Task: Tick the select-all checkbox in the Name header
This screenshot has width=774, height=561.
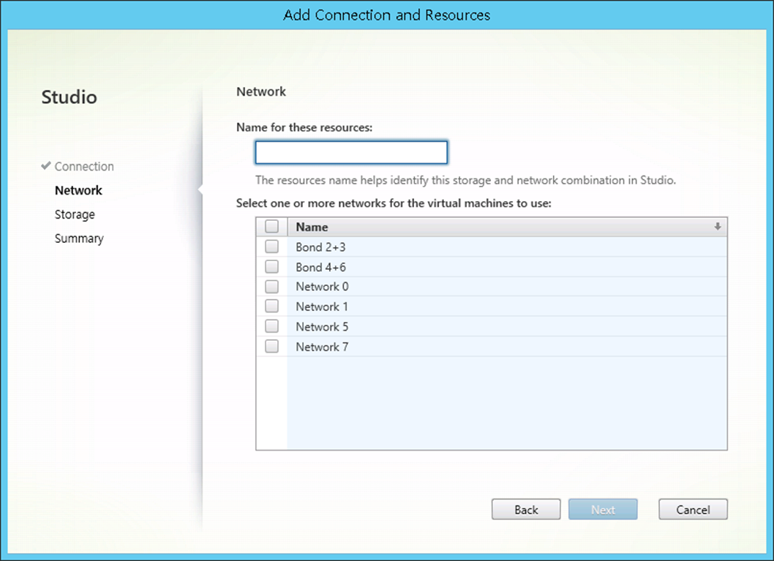Action: click(271, 227)
